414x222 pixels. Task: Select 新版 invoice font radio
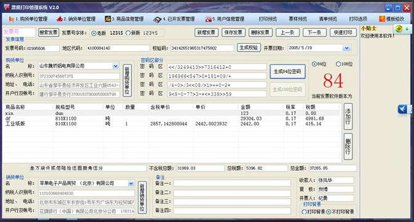(128, 33)
